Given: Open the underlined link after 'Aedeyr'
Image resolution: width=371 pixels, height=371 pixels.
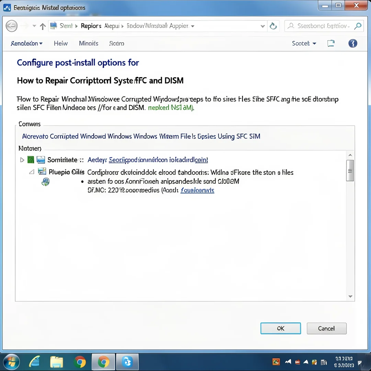Looking at the screenshot, I should point(158,160).
